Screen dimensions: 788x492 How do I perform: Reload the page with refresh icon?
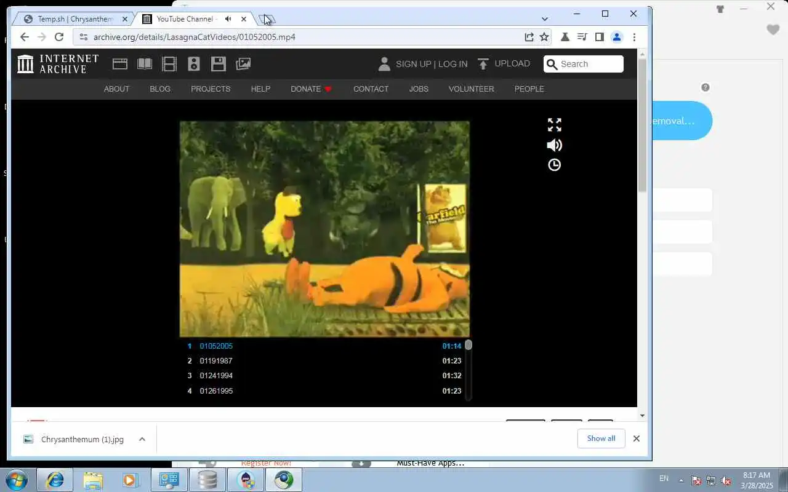tap(59, 37)
